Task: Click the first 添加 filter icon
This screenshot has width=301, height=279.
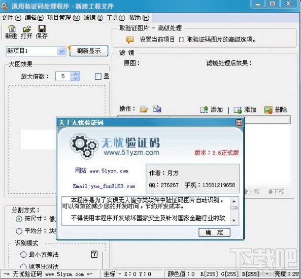Action: coord(204,110)
